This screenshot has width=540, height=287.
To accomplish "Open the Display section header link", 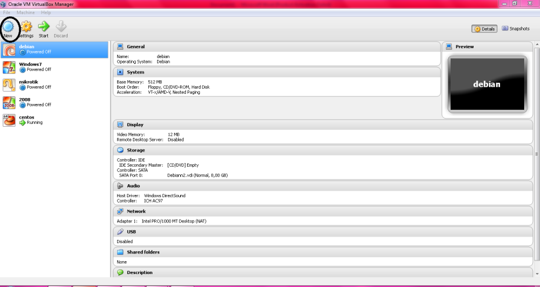I will tap(135, 124).
